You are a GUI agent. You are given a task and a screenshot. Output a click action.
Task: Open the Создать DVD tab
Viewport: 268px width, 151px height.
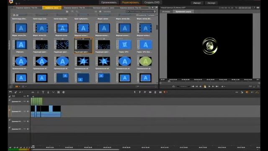pyautogui.click(x=152, y=3)
